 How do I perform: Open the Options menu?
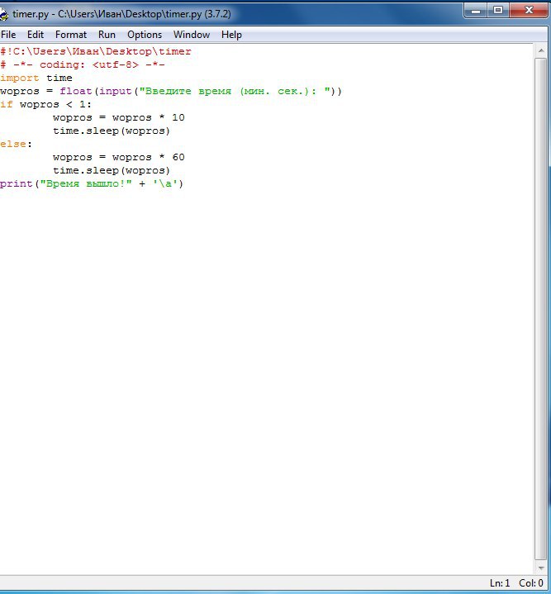click(145, 35)
